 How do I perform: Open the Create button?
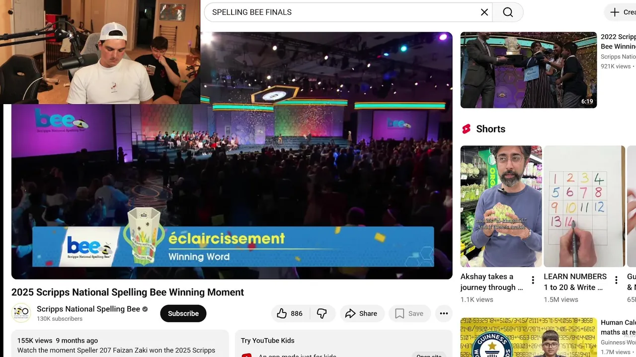point(621,12)
